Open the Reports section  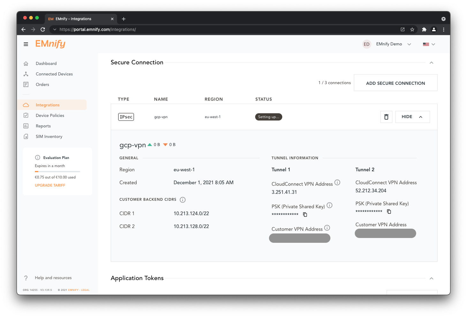pyautogui.click(x=43, y=126)
